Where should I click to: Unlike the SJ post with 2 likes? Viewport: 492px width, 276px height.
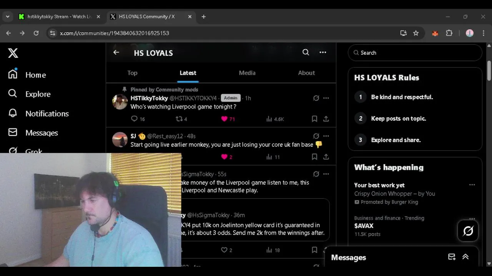(227, 157)
